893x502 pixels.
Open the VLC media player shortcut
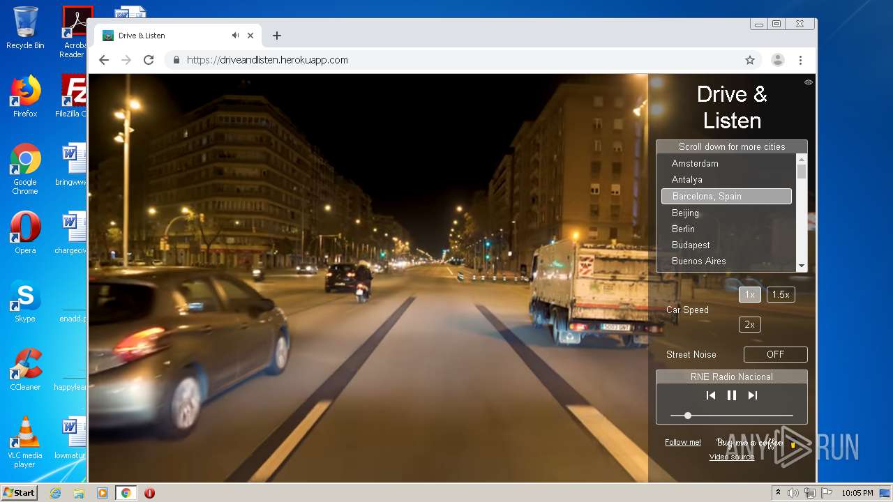tap(25, 442)
